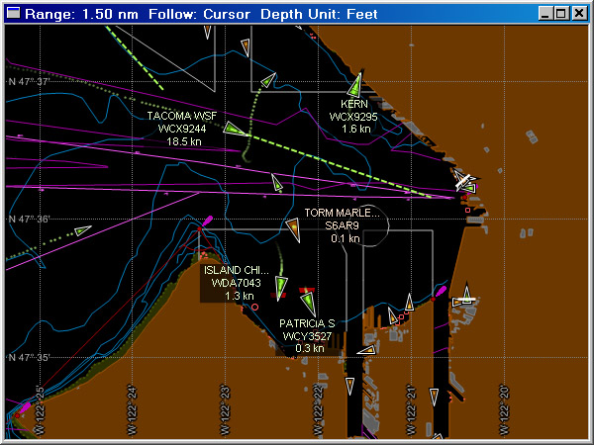Select the Follow: Cursor title text
The height and width of the screenshot is (445, 594).
click(x=199, y=14)
